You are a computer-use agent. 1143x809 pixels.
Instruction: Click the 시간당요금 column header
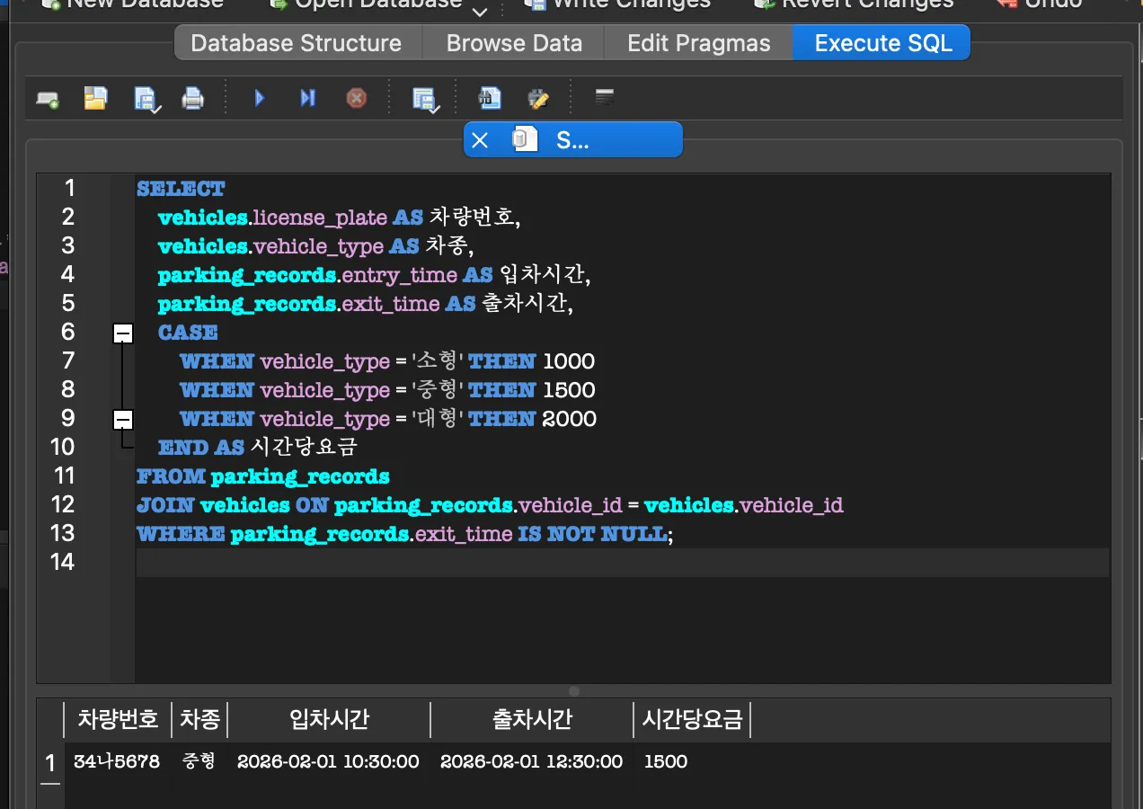click(x=692, y=719)
